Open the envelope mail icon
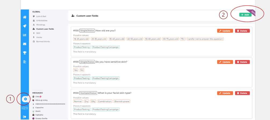 coord(25,44)
